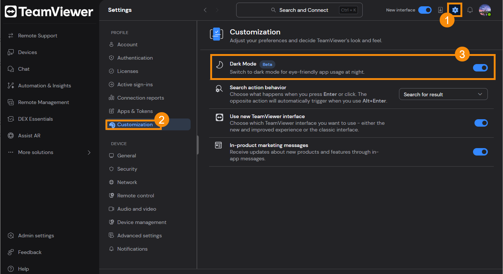Click the More solutions ellipsis icon
This screenshot has height=274, width=503.
[11, 152]
